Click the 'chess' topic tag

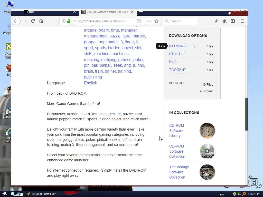126,60
